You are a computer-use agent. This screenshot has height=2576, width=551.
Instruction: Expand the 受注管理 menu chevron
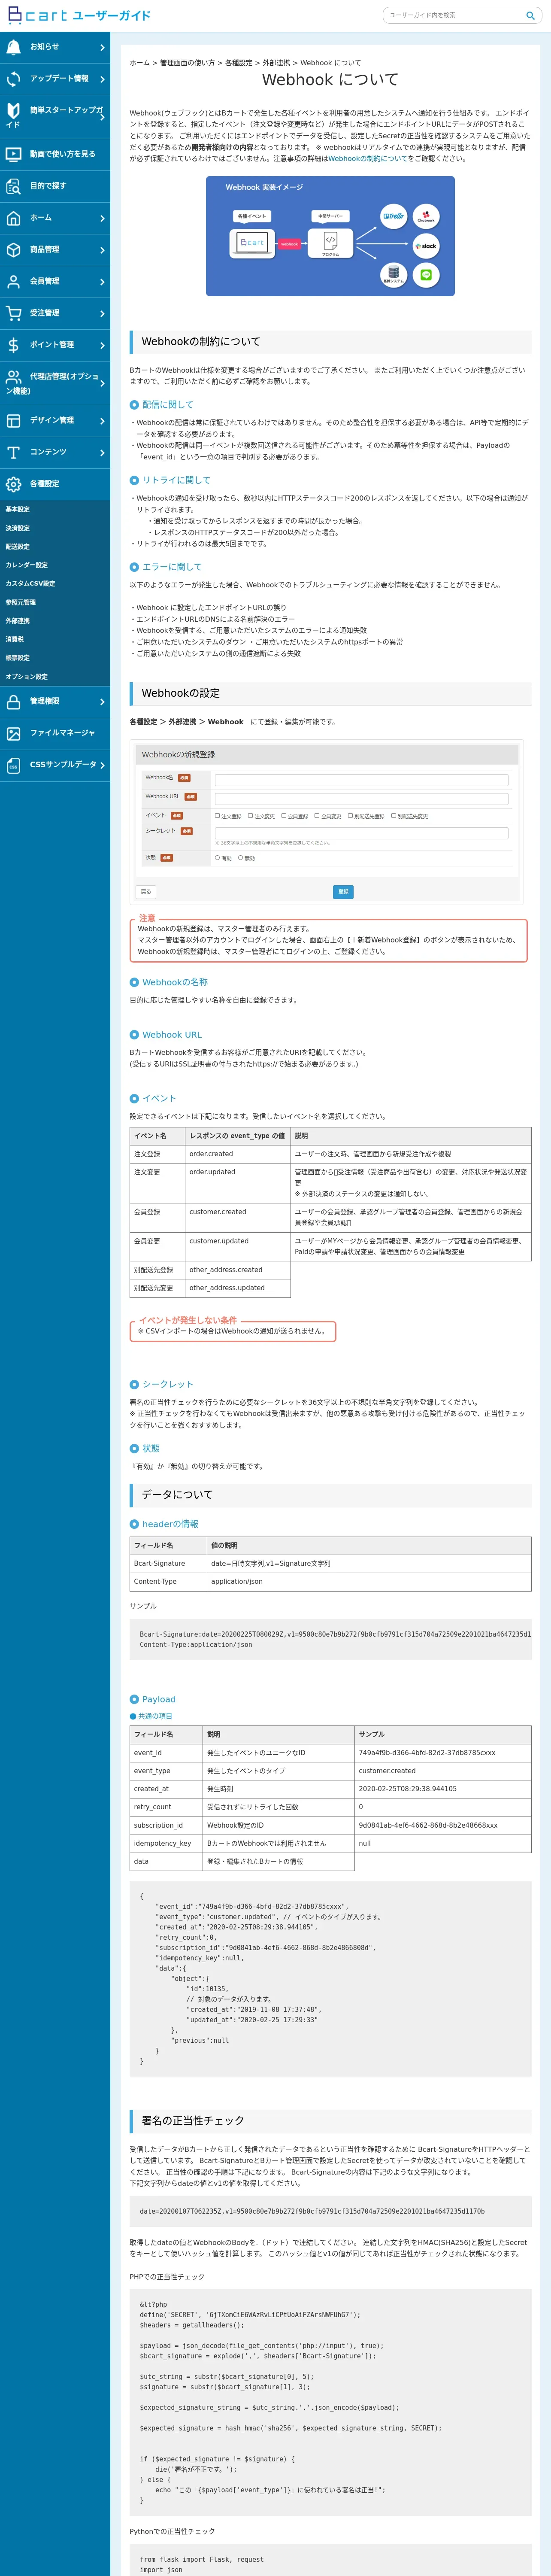102,313
